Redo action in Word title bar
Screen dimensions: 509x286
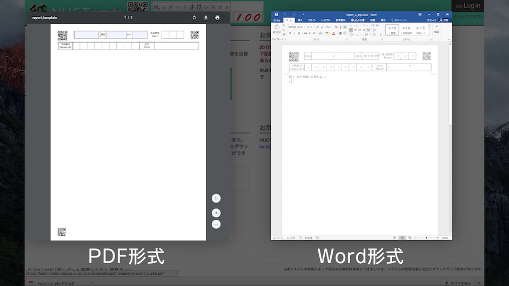294,14
